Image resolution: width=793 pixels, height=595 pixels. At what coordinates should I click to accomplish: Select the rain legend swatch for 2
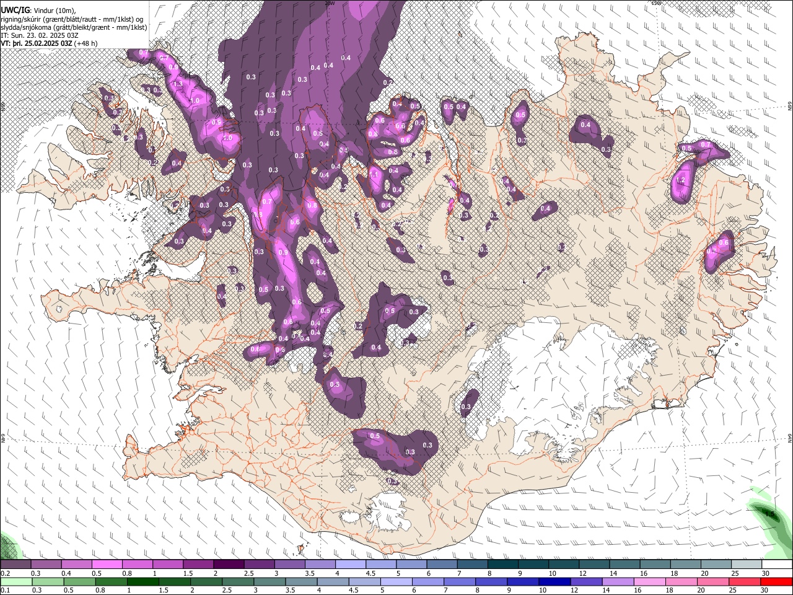206,581
